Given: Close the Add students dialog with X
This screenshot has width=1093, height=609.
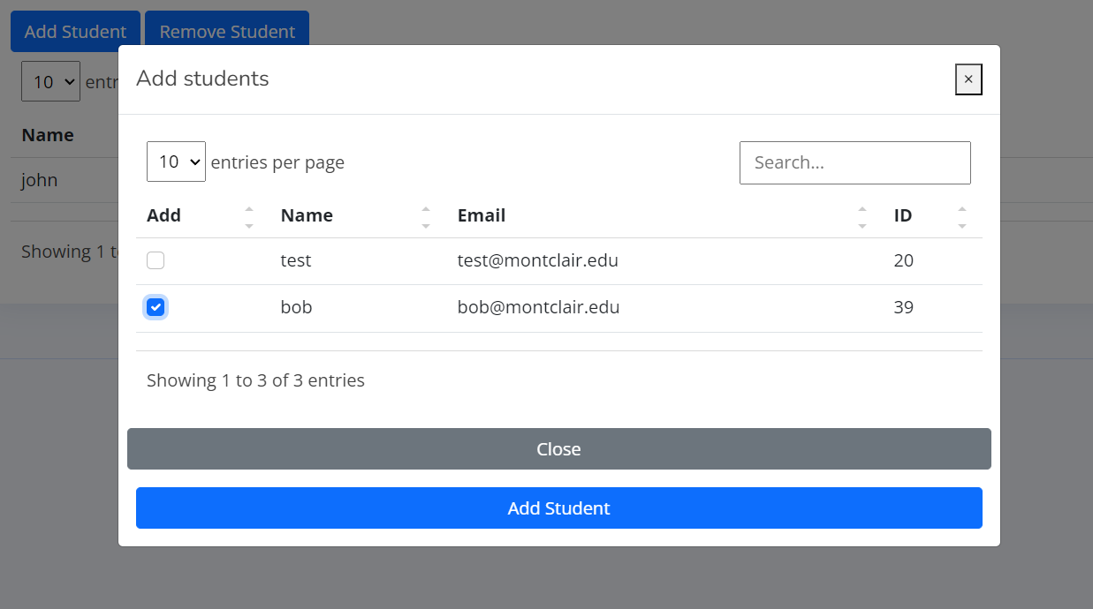Looking at the screenshot, I should click(968, 79).
